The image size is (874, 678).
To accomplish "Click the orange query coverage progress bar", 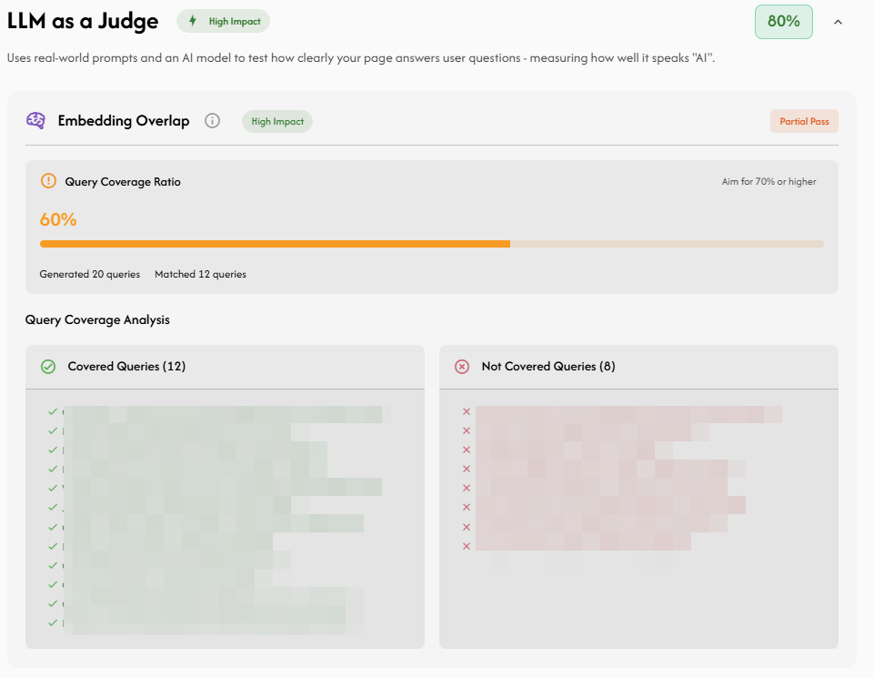I will (x=275, y=244).
